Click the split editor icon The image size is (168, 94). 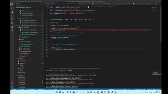click(x=157, y=4)
